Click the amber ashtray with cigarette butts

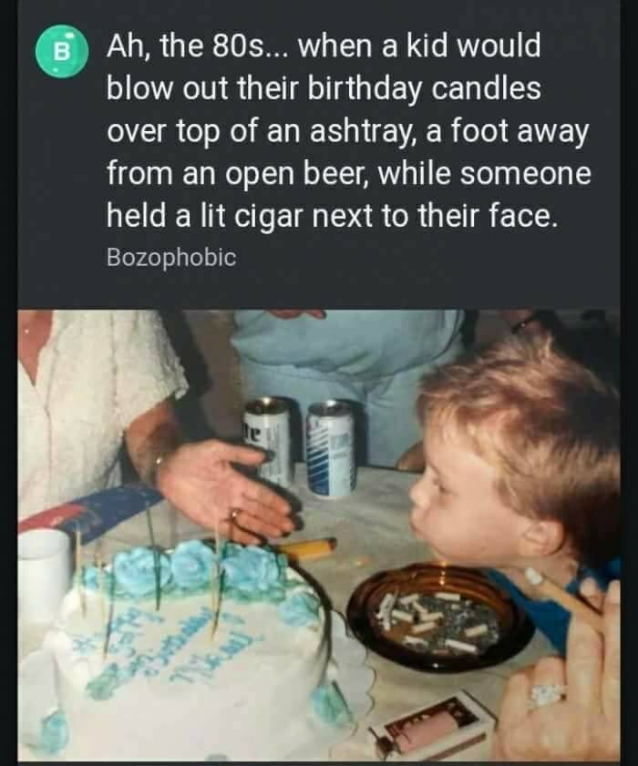point(437,617)
